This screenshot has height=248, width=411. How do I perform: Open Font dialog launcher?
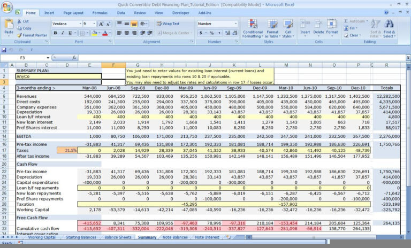[x=110, y=42]
